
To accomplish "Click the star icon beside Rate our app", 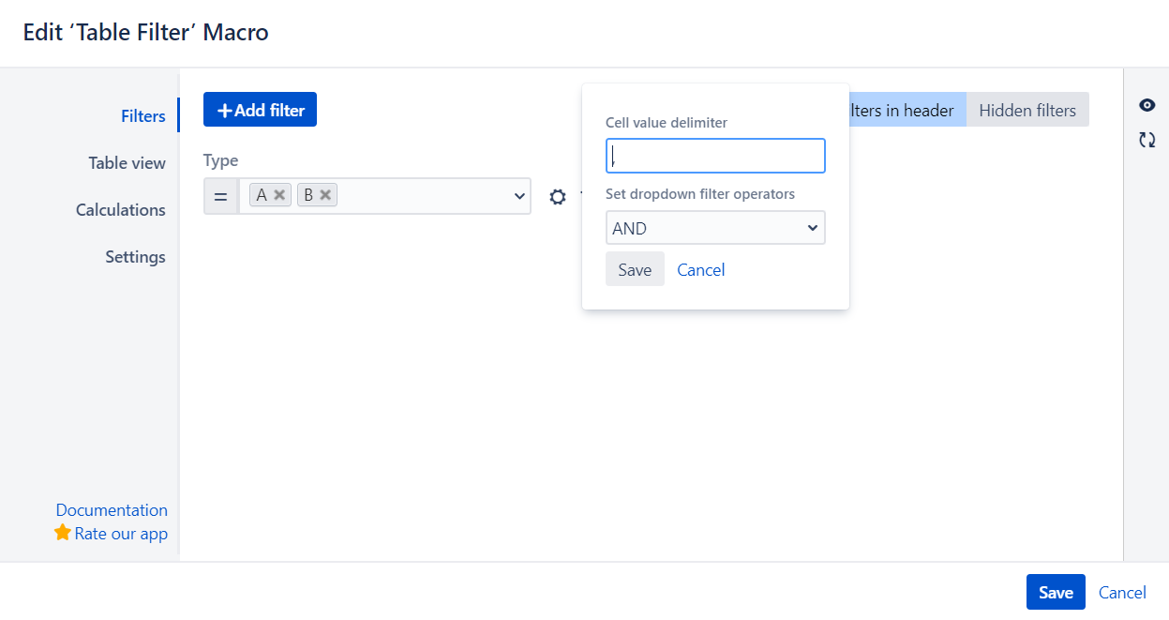I will (x=63, y=533).
